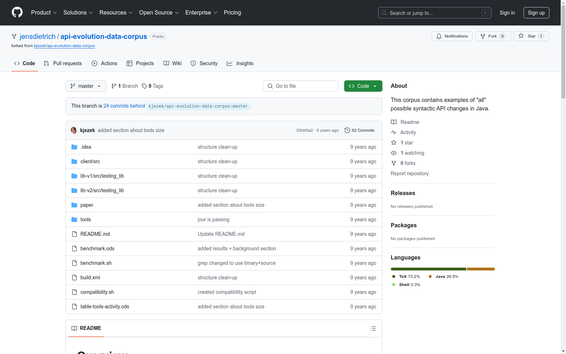Switch to the Insights tab

pyautogui.click(x=240, y=63)
